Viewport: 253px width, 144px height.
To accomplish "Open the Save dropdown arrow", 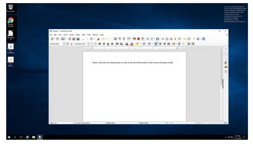I will 65,39.
